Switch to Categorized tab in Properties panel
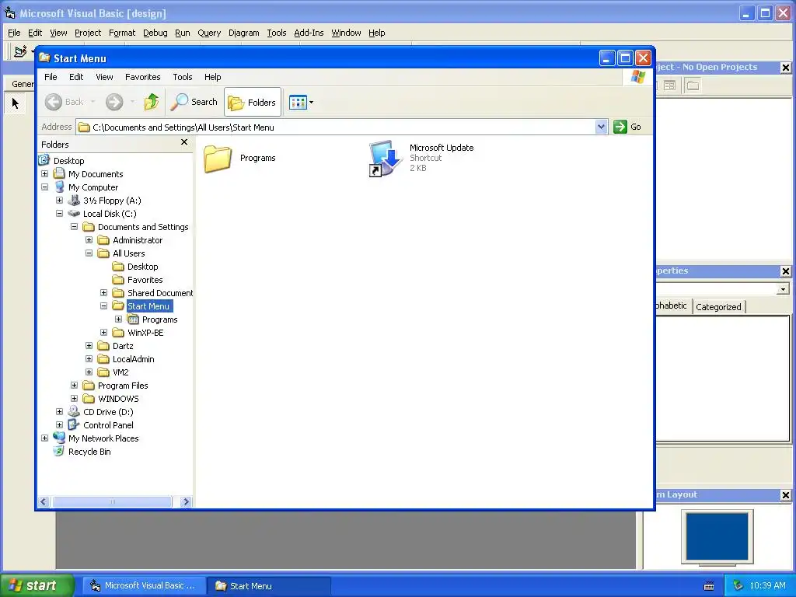Viewport: 796px width, 597px height. click(718, 306)
